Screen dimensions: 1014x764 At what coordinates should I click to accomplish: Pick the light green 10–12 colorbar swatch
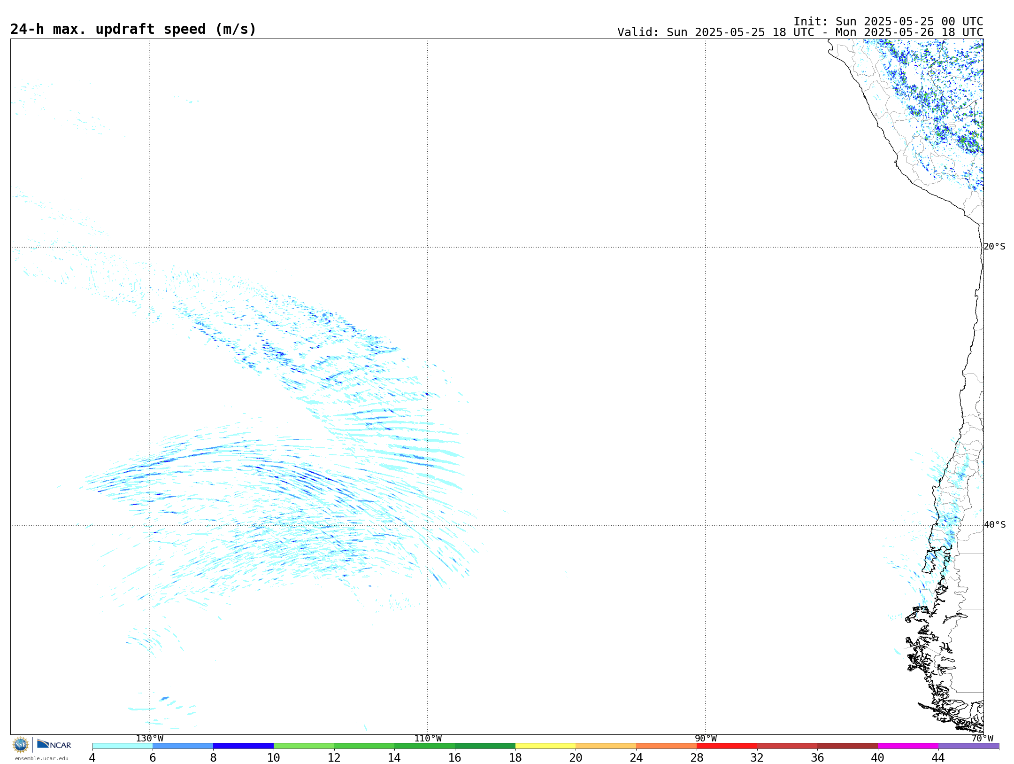click(304, 746)
